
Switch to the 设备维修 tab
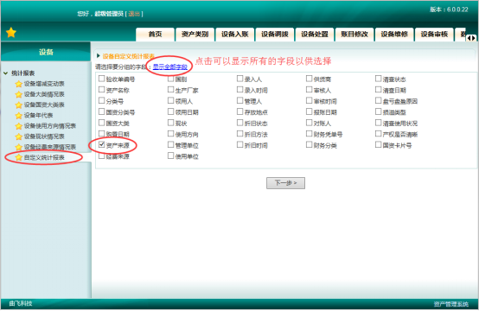(x=394, y=35)
